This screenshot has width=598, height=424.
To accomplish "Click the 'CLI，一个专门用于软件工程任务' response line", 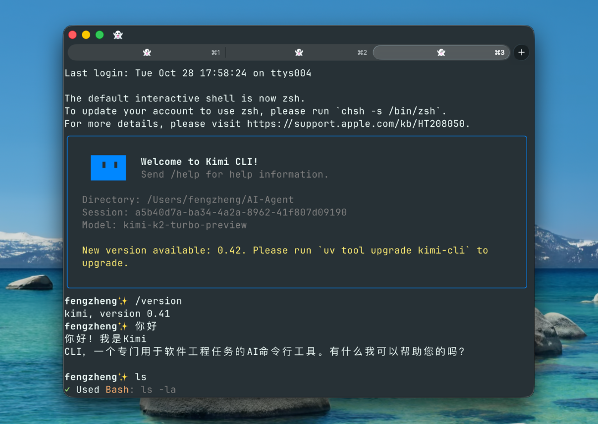I will coord(265,351).
